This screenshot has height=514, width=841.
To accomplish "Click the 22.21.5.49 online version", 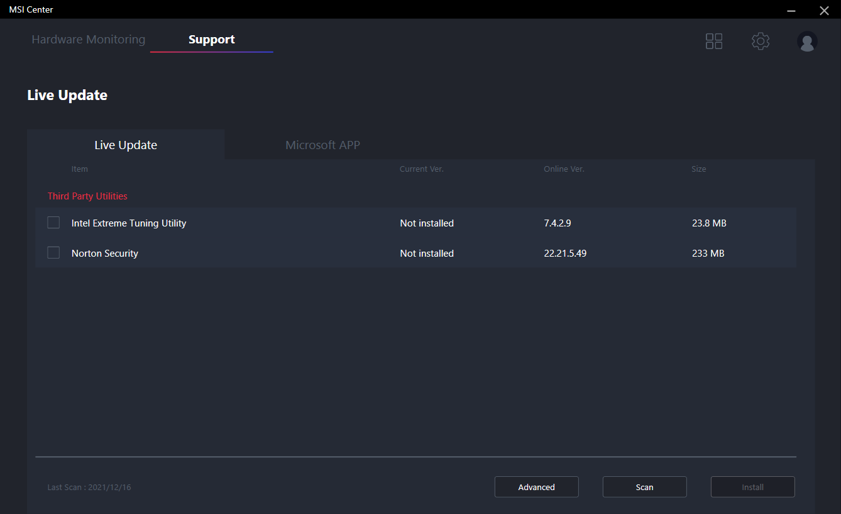I will pos(565,254).
